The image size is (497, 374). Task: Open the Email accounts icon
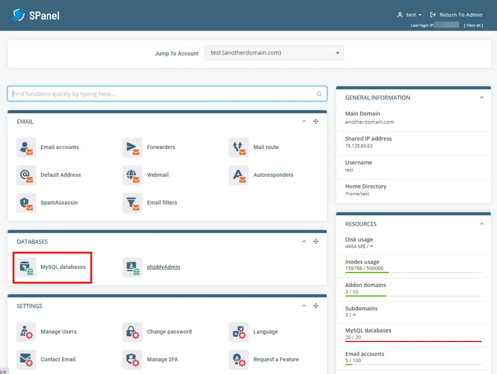click(x=26, y=147)
